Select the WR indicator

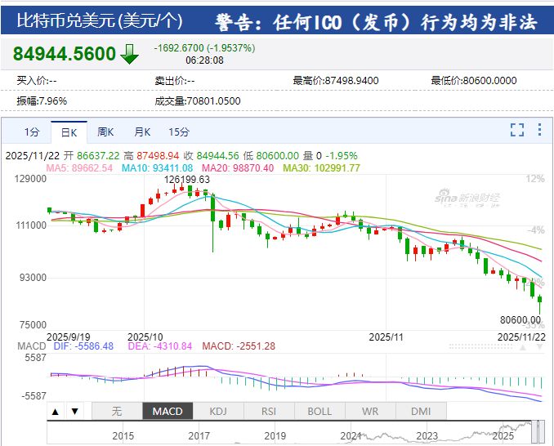[370, 411]
